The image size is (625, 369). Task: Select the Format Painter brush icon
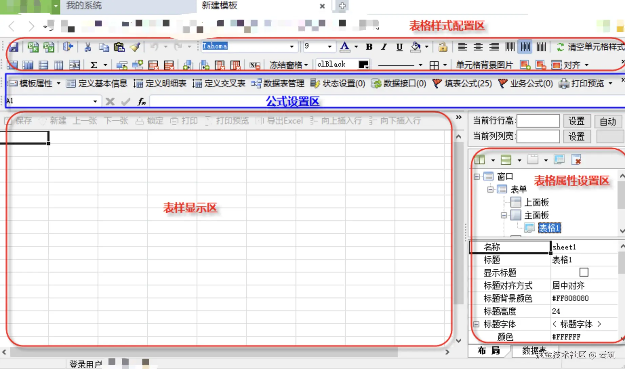tap(135, 47)
